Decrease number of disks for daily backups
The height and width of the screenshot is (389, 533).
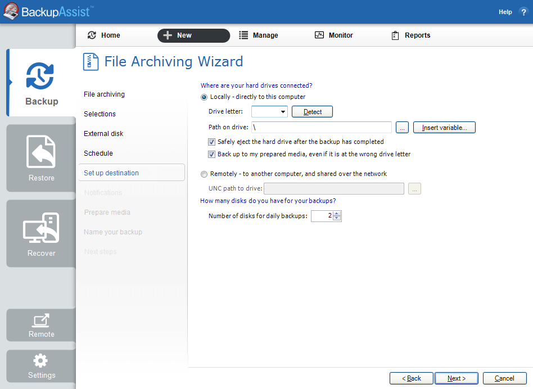pyautogui.click(x=337, y=218)
